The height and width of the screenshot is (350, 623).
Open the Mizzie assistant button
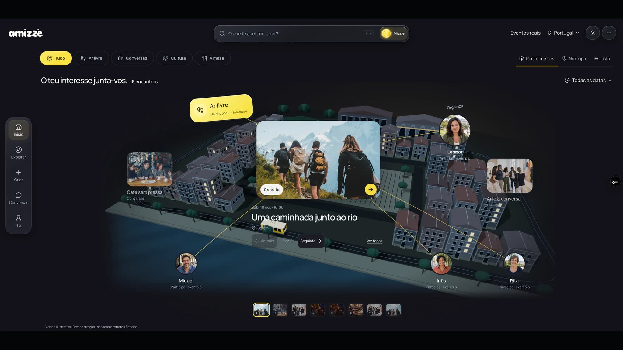click(393, 33)
